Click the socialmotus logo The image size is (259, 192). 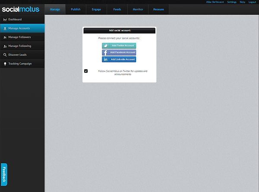21,9
